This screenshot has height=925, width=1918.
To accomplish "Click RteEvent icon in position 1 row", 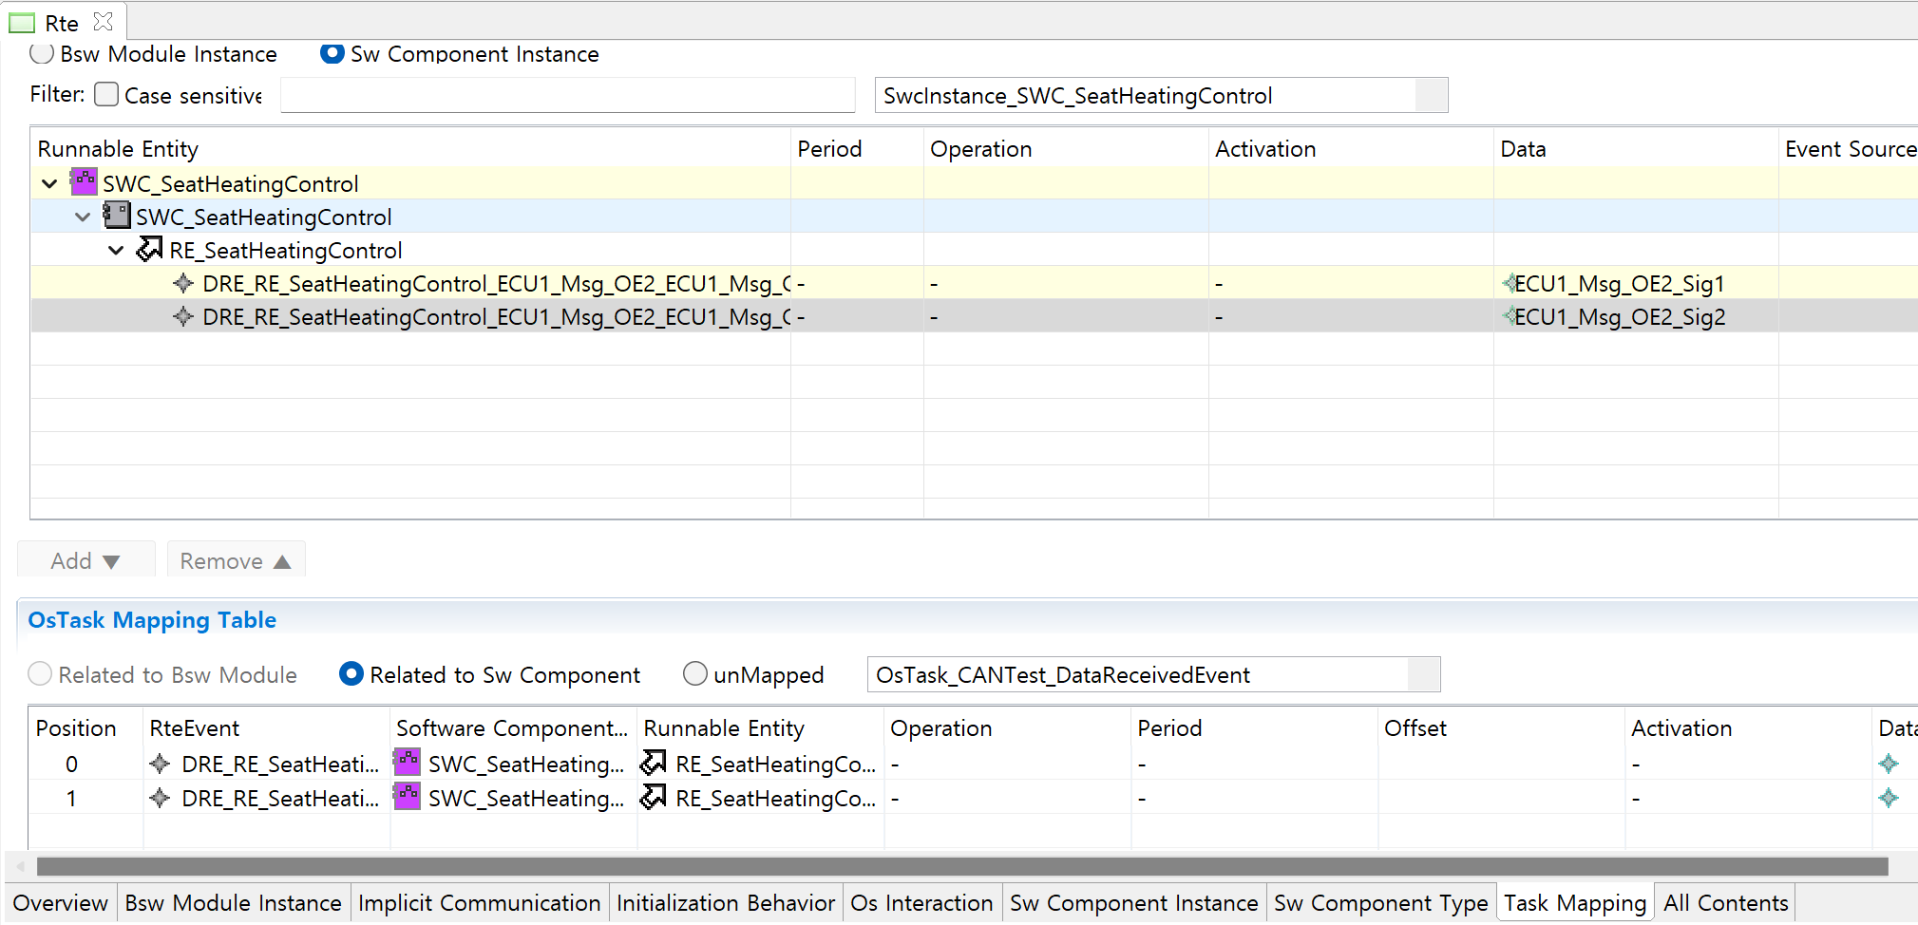I will pyautogui.click(x=161, y=798).
